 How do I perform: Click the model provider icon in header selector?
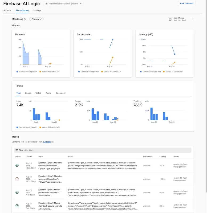click(x=46, y=4)
